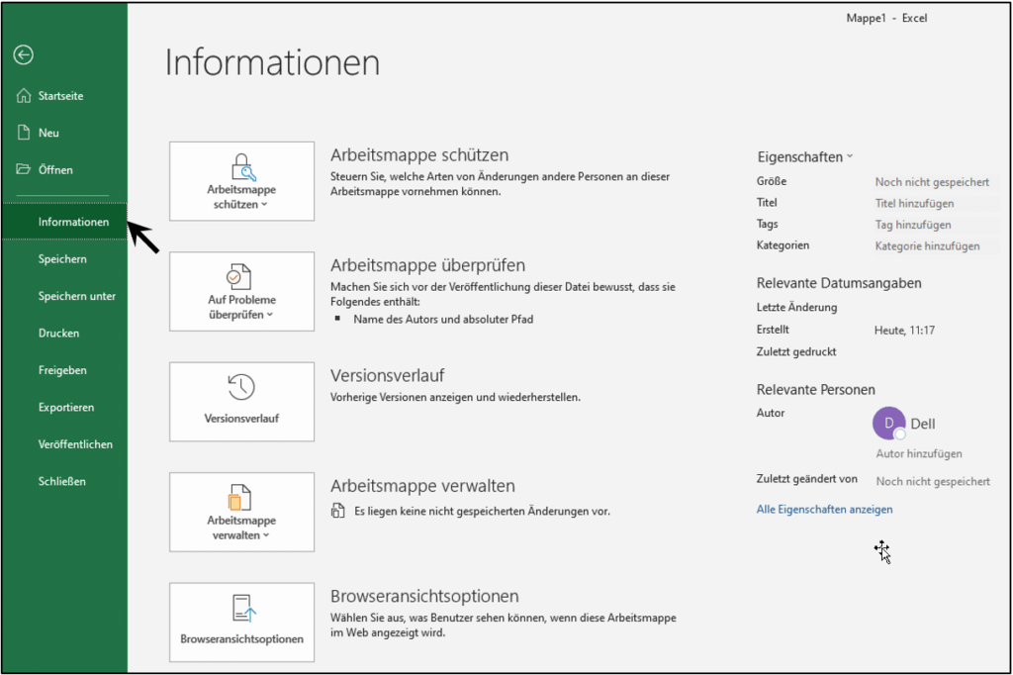
Task: Click the purple Dell author avatar
Action: tap(889, 423)
